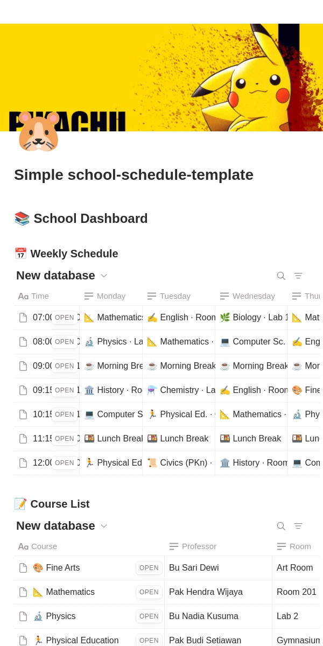Open the 08:00 row with OPEN button
323x646 pixels.
click(65, 342)
